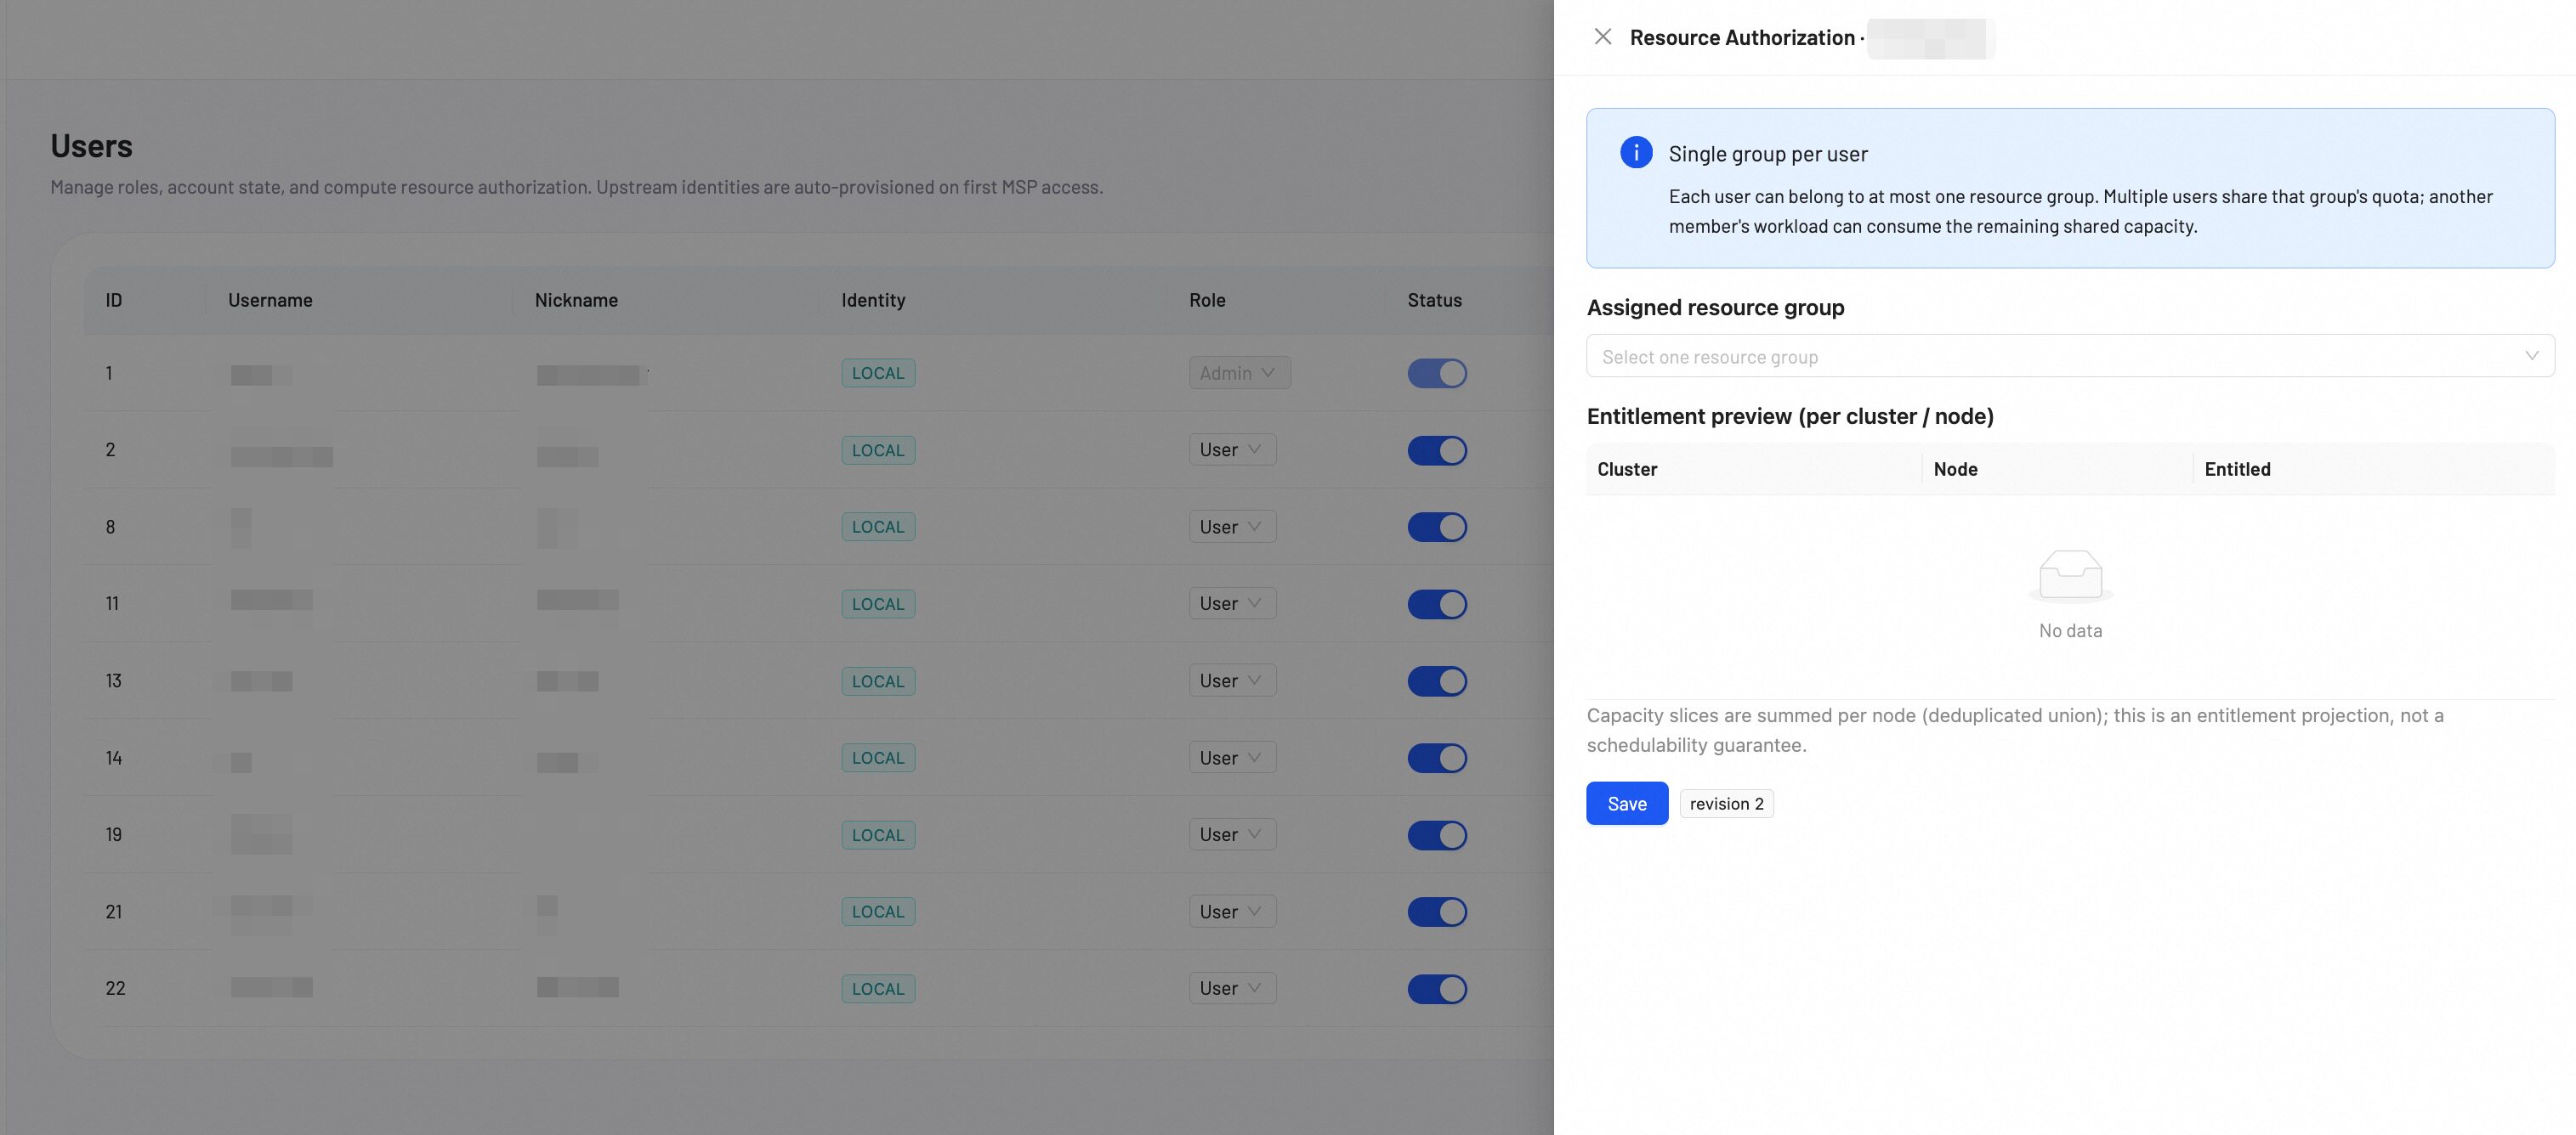Open role dropdown for user ID 14
Image resolution: width=2576 pixels, height=1135 pixels.
click(x=1232, y=757)
